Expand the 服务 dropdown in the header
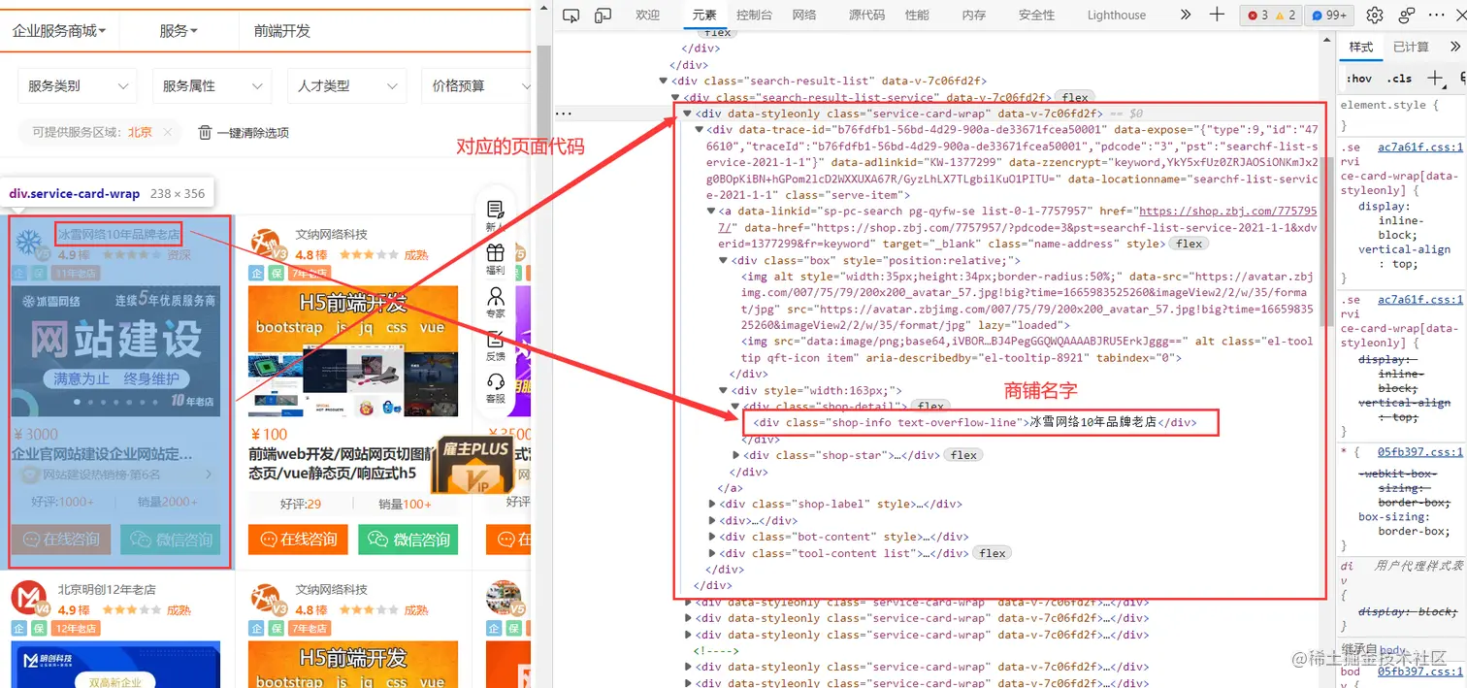 coord(179,30)
